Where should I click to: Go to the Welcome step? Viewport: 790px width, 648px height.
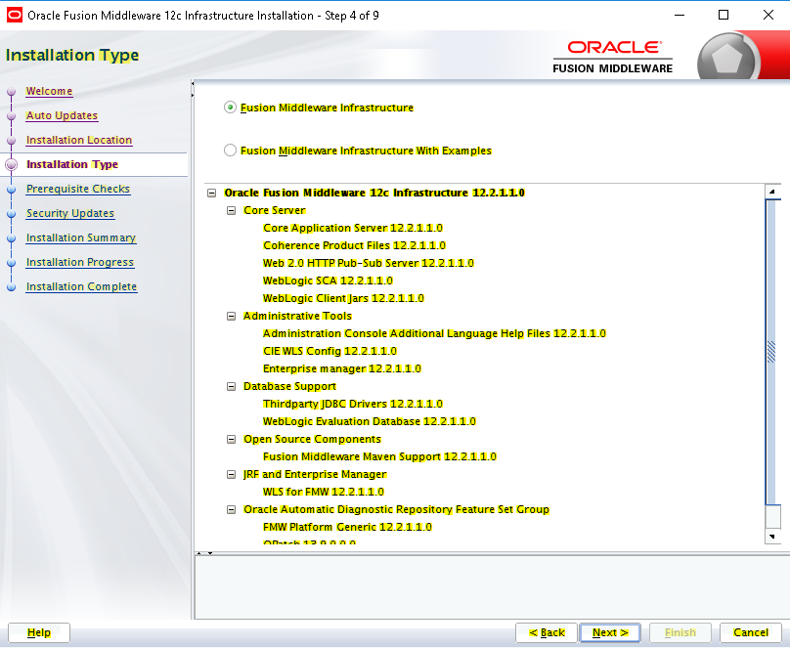[x=49, y=91]
